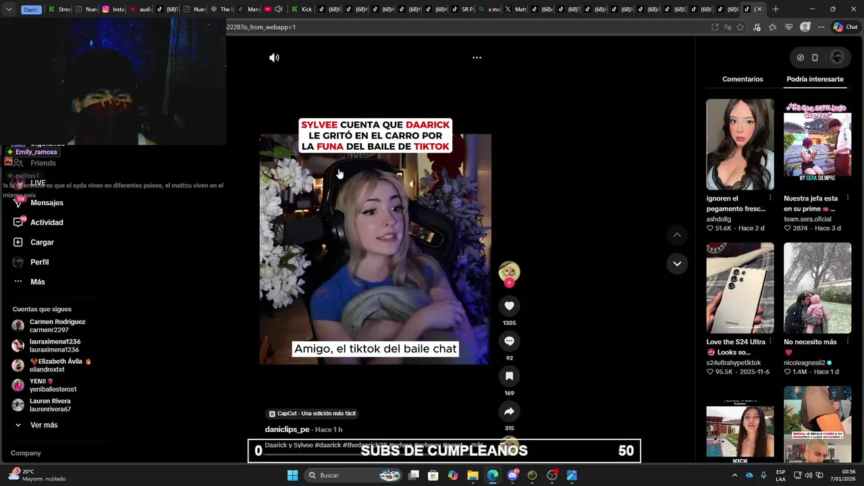Show hidden system tray icons
The width and height of the screenshot is (864, 486).
(x=734, y=475)
